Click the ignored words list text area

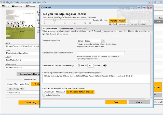96,79
